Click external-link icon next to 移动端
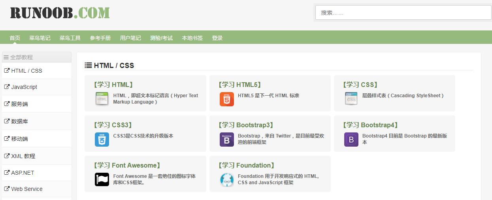Viewport: 492px width, 200px height. 7,139
